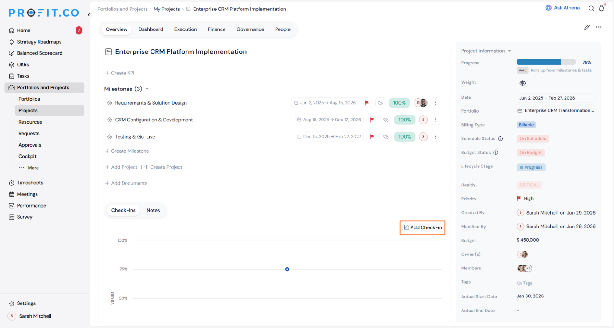Screen dimensions: 614x328
Task: Click the Add Check-in button
Action: [422, 228]
